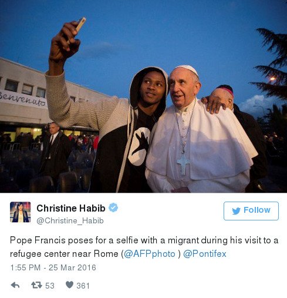Open Christine Habib's profile picture
The image size is (287, 298).
click(21, 212)
